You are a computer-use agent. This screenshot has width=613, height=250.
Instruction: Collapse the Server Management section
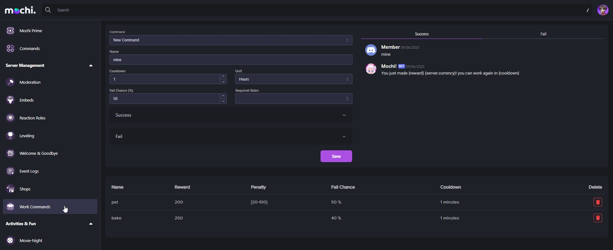91,66
